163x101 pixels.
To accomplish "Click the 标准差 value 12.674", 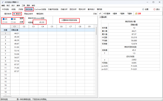I will 134,44.
